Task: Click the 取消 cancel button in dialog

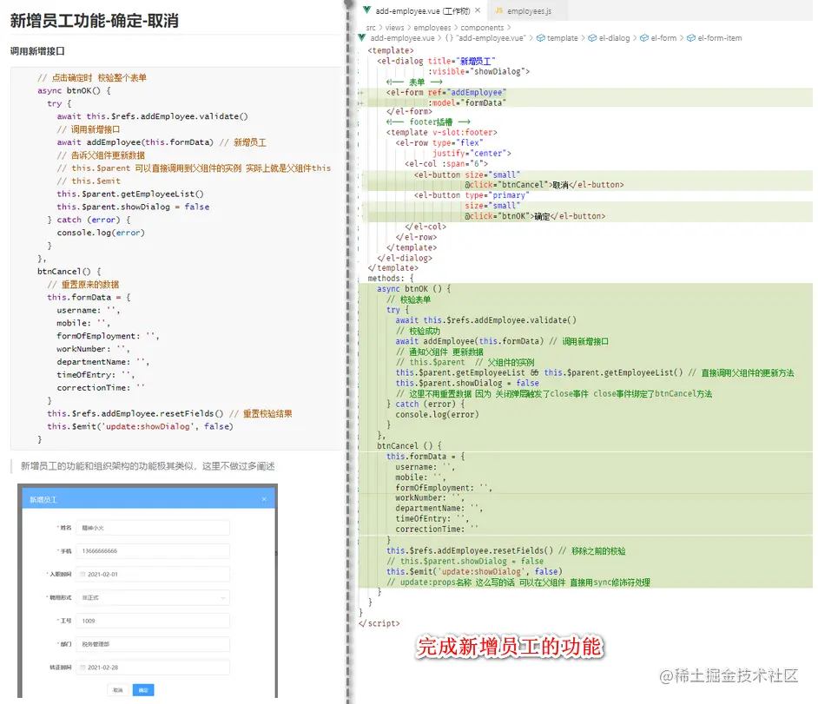Action: pyautogui.click(x=118, y=690)
